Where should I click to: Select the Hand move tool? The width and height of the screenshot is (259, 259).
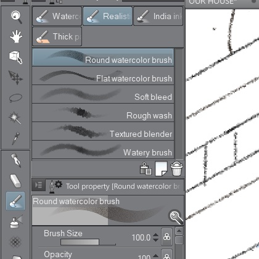(x=16, y=36)
